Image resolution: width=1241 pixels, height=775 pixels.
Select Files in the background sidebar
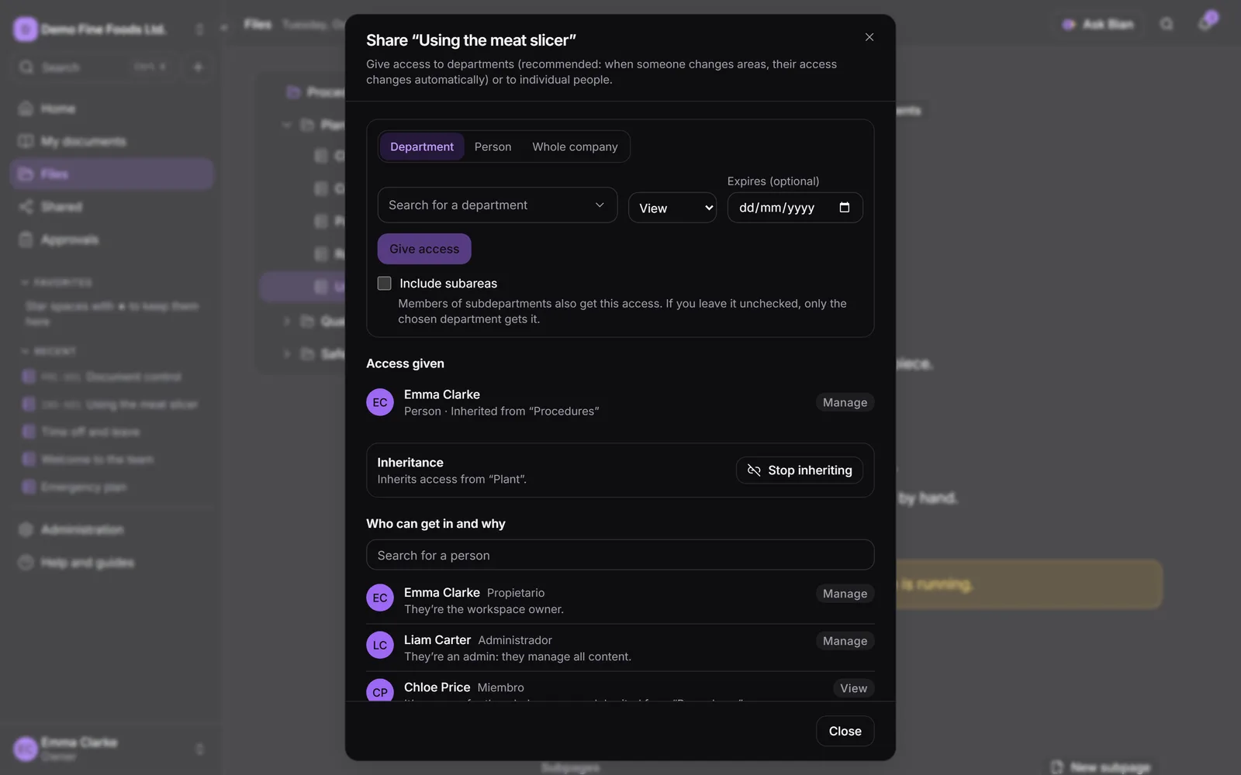[x=112, y=174]
